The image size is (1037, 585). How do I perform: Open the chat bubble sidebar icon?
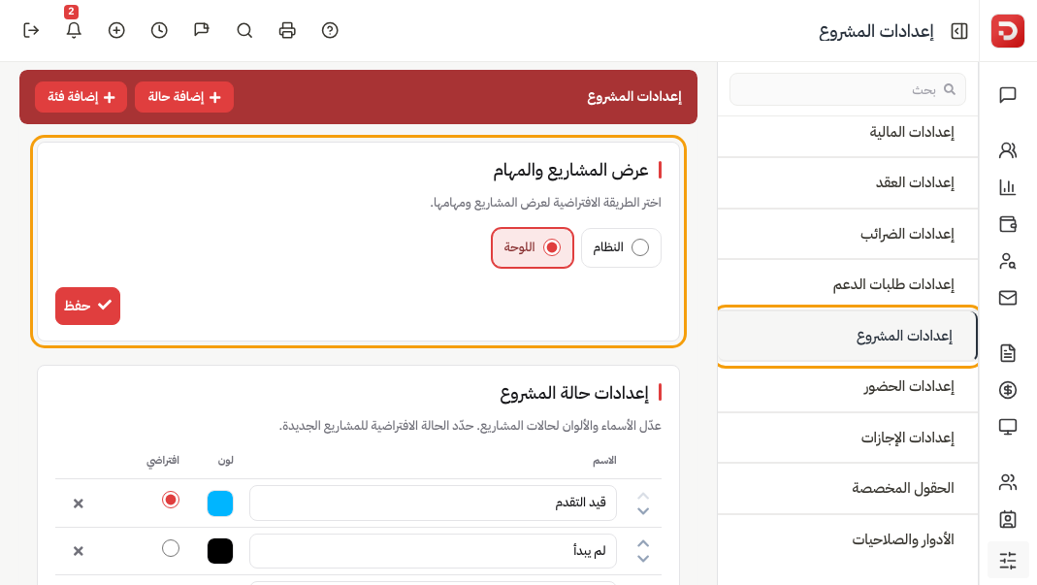pos(1007,95)
